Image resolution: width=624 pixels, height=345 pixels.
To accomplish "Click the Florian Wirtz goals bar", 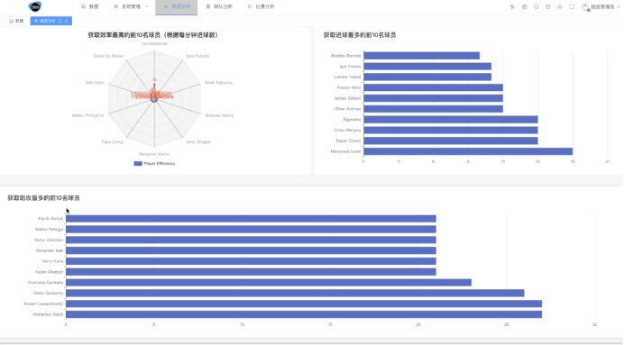I will (x=433, y=87).
